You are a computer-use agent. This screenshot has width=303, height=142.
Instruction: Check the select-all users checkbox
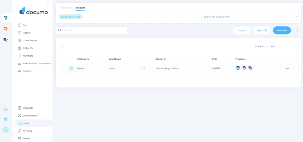[x=62, y=47]
